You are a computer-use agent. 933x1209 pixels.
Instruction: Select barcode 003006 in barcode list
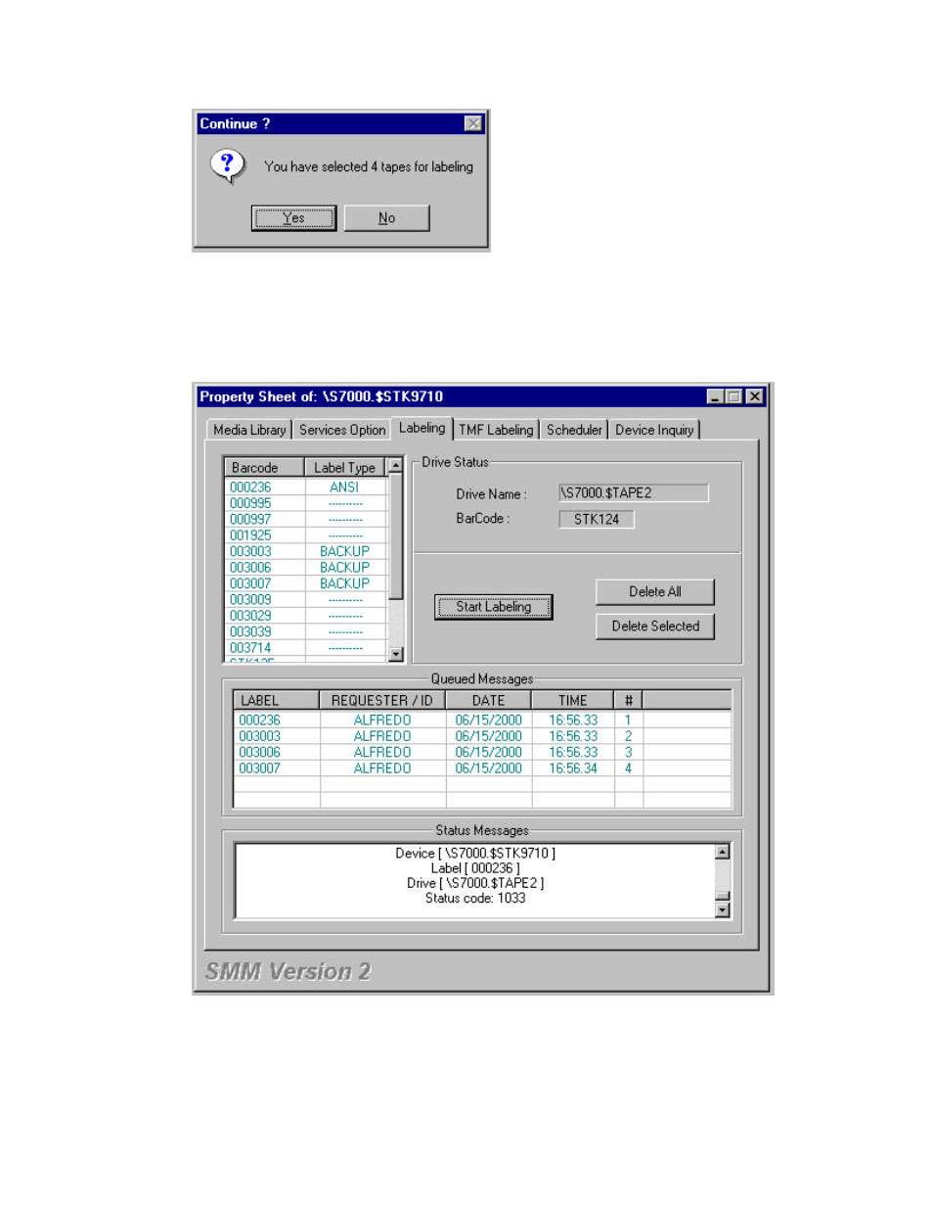pyautogui.click(x=250, y=567)
